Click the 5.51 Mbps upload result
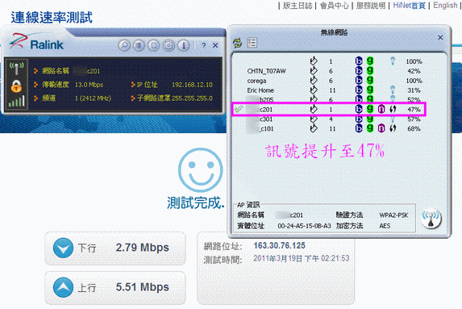This screenshot has width=462, height=309. (143, 287)
